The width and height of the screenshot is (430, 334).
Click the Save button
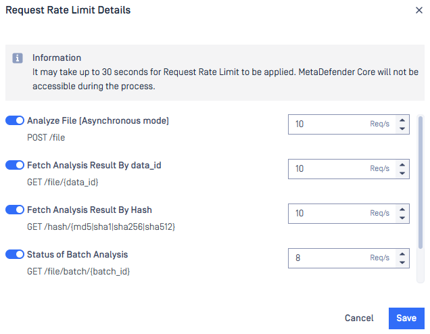click(406, 318)
